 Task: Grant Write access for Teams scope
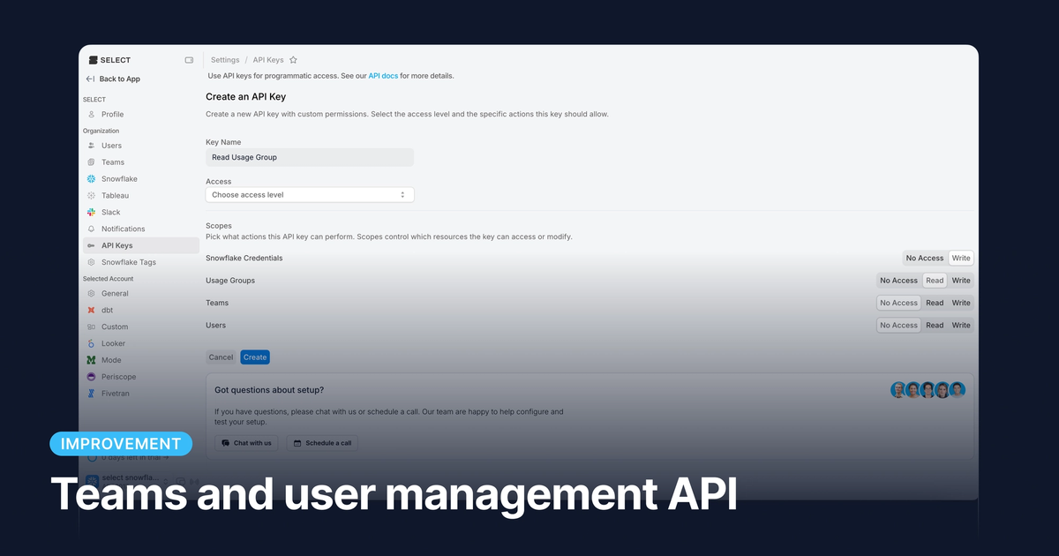point(961,302)
